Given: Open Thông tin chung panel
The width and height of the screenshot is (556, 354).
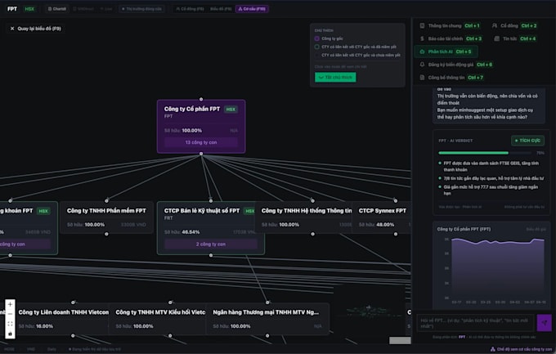Looking at the screenshot, I should click(451, 25).
